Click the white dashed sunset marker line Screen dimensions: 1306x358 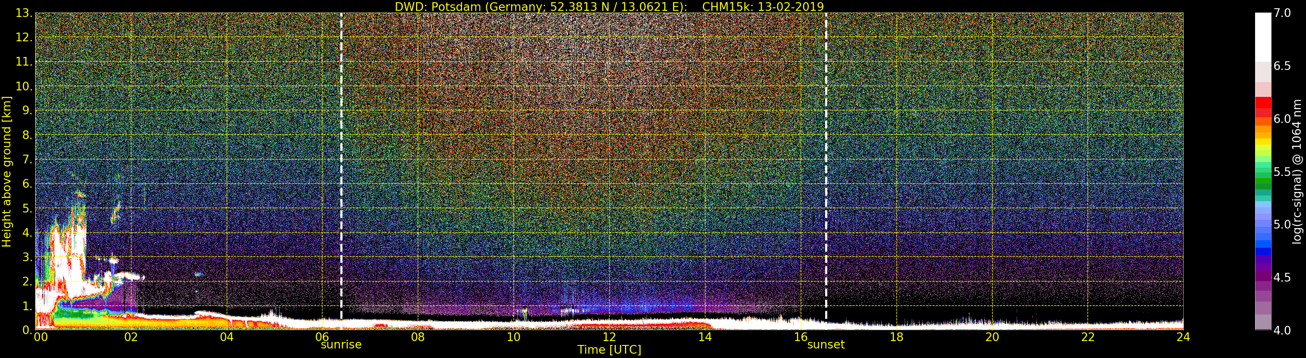coord(826,166)
